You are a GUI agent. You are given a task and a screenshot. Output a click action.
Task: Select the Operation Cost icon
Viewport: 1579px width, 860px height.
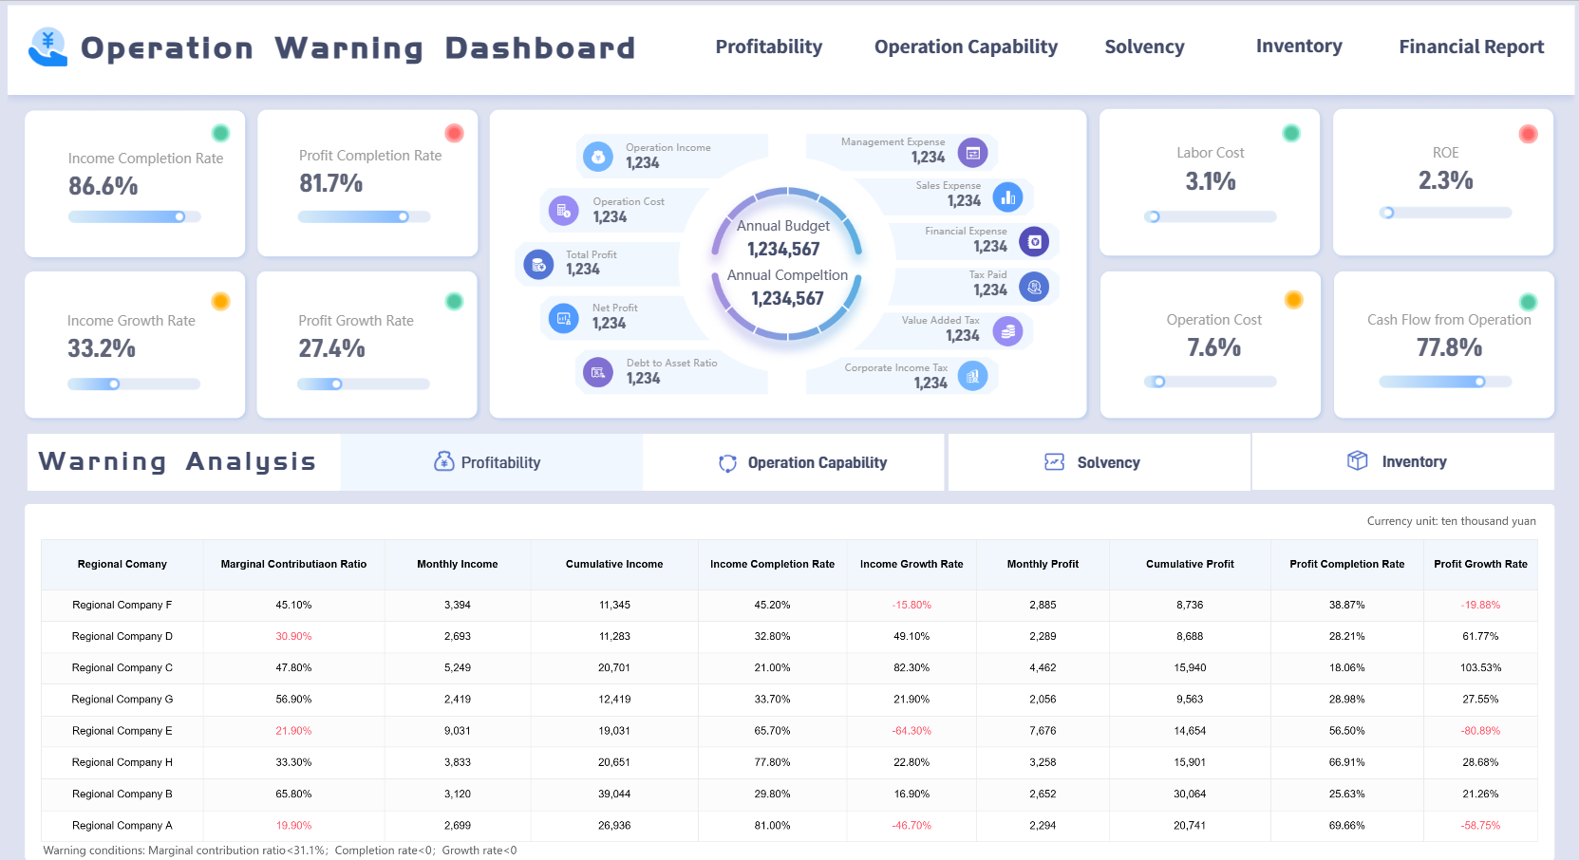click(565, 211)
